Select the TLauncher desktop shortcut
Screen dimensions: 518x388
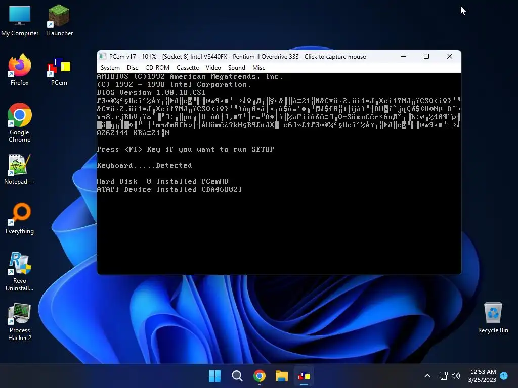click(x=59, y=20)
